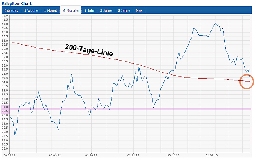Click the 30.07.12 date axis label
Screen dimensions: 254x159
coord(9,155)
